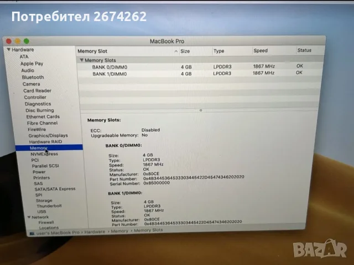This screenshot has width=354, height=265.
Task: Select Camera in the sidebar
Action: [x=31, y=84]
